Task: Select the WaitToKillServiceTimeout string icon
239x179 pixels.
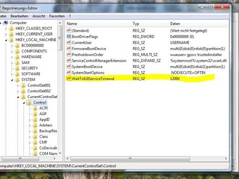Action: pos(68,78)
